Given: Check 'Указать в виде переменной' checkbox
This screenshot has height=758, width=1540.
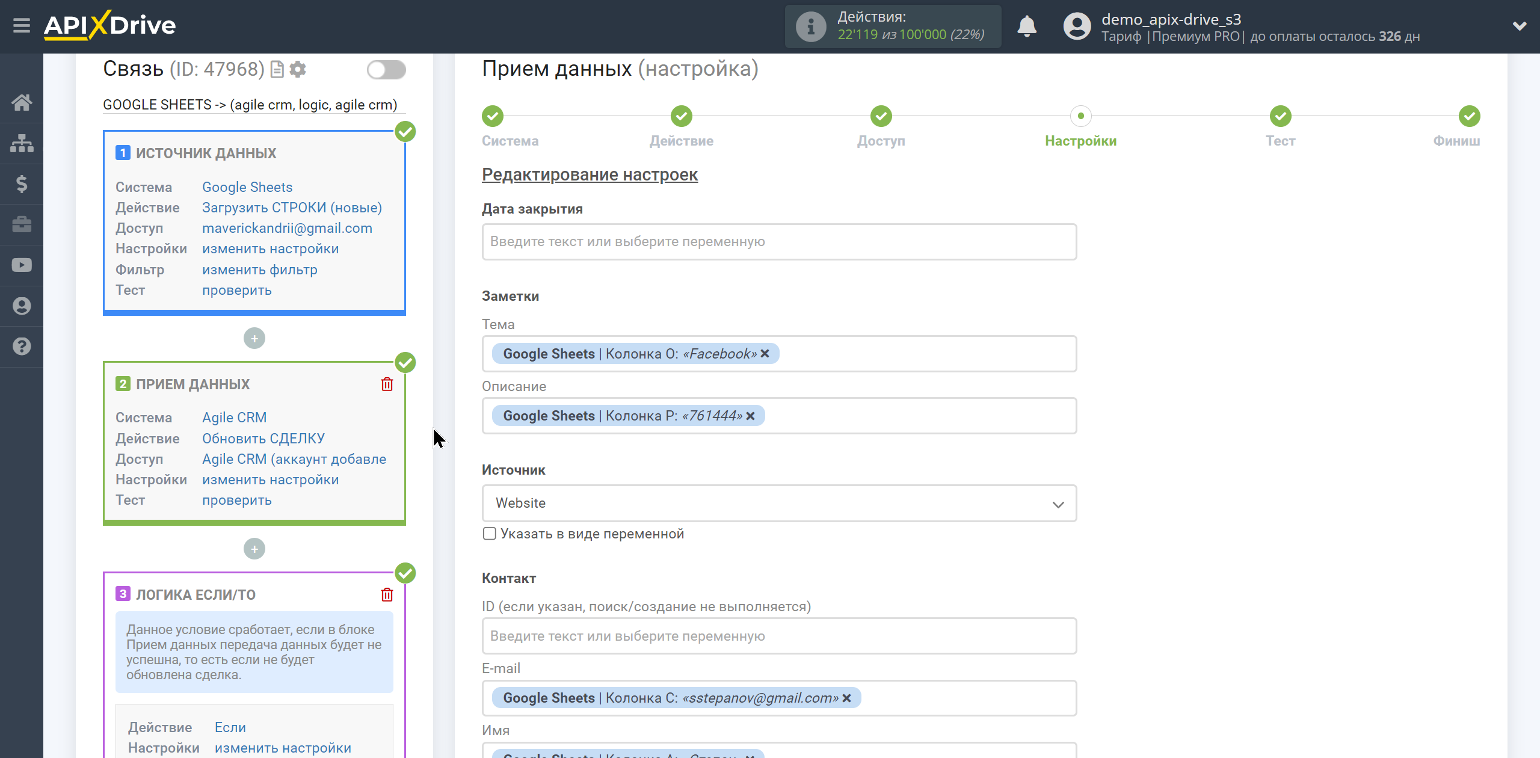Looking at the screenshot, I should (x=490, y=534).
